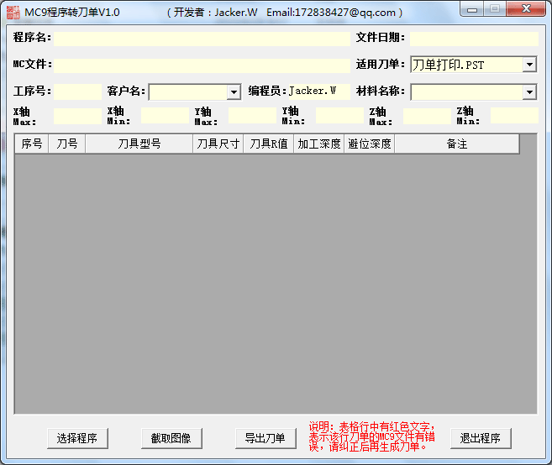Screen dimensions: 552x465
Task: Minimize the MC9程序转刀单 window
Action: point(471,9)
